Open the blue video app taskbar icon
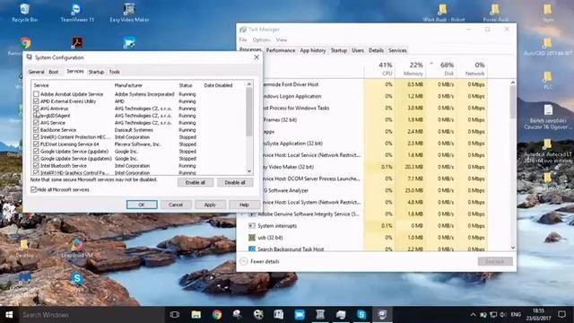 click(300, 315)
